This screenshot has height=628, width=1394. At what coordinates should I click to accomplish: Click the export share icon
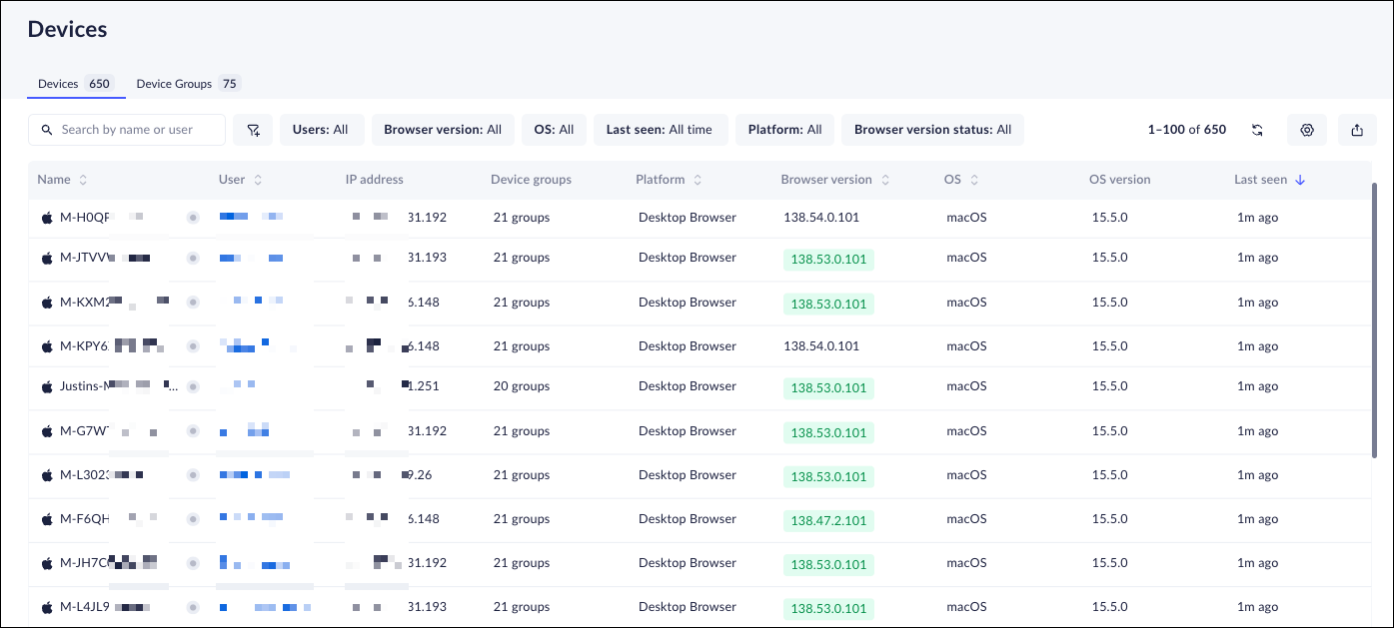(x=1356, y=130)
